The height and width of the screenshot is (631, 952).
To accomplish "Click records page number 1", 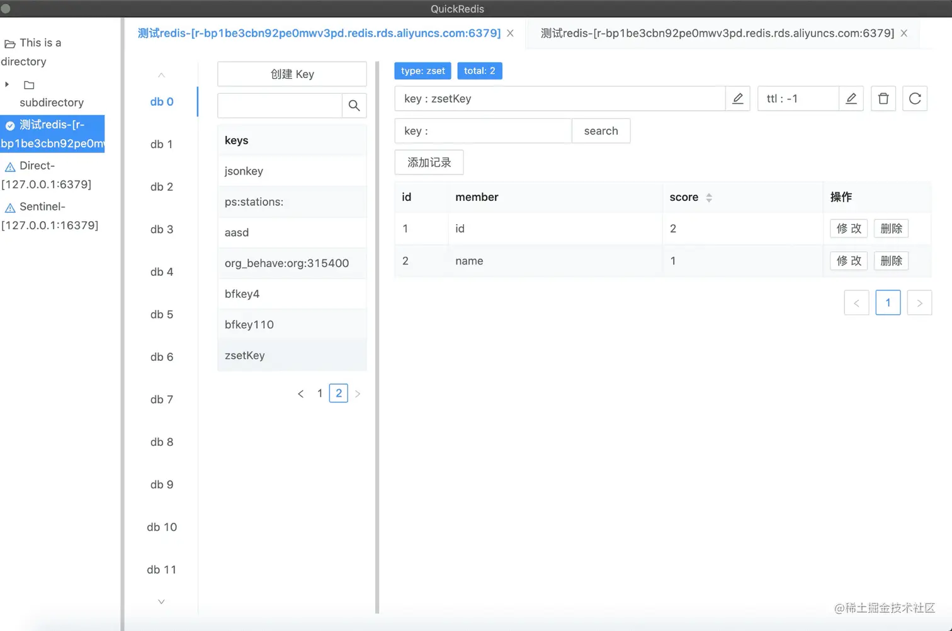I will (x=888, y=303).
